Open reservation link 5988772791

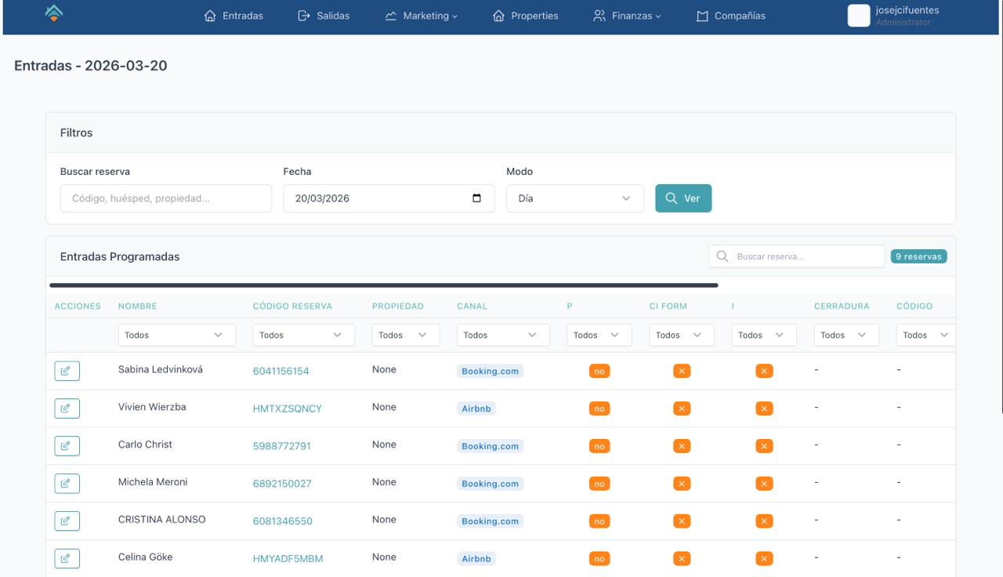[x=282, y=446]
